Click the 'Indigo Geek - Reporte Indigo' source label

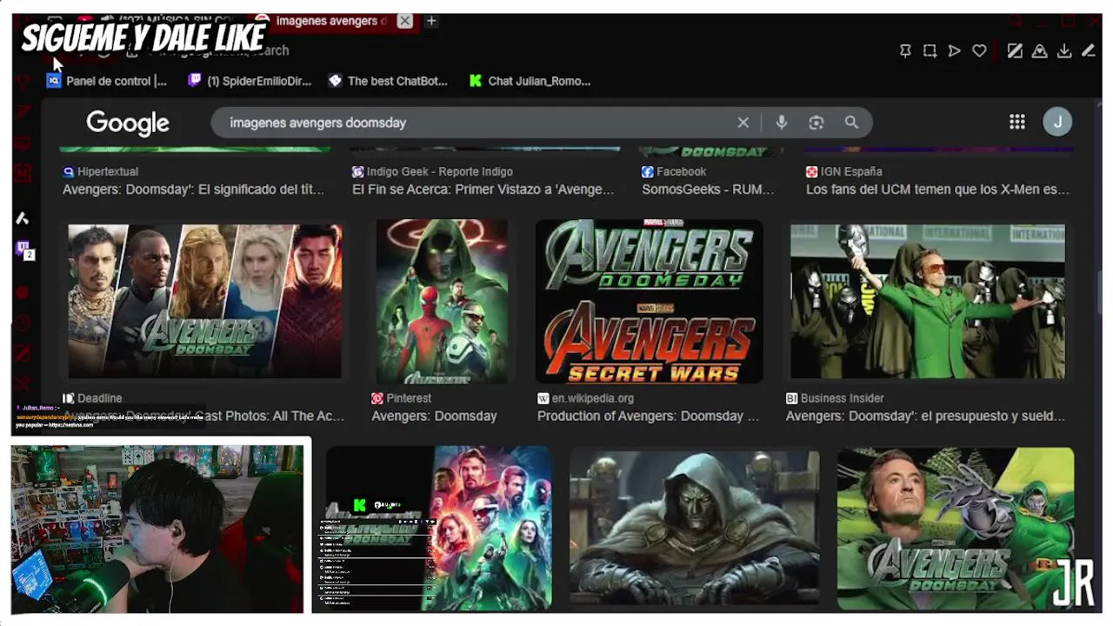pyautogui.click(x=439, y=172)
